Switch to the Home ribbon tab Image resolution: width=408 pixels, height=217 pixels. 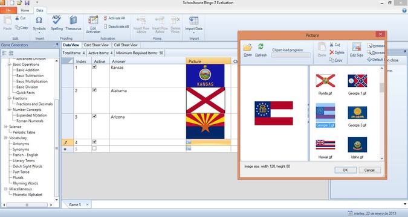click(25, 10)
